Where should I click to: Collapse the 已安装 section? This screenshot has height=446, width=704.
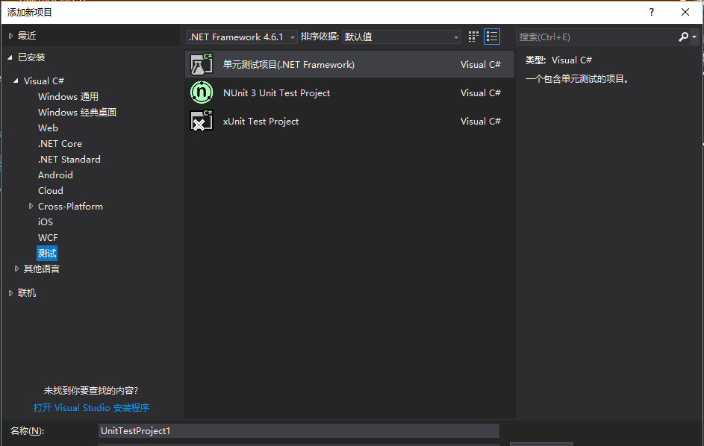point(10,57)
